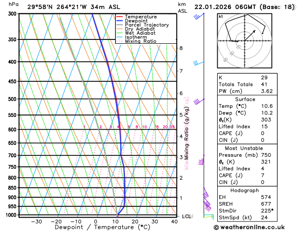Click the mixing ratio label 10
The height and width of the screenshot is (231, 299).
point(145,127)
